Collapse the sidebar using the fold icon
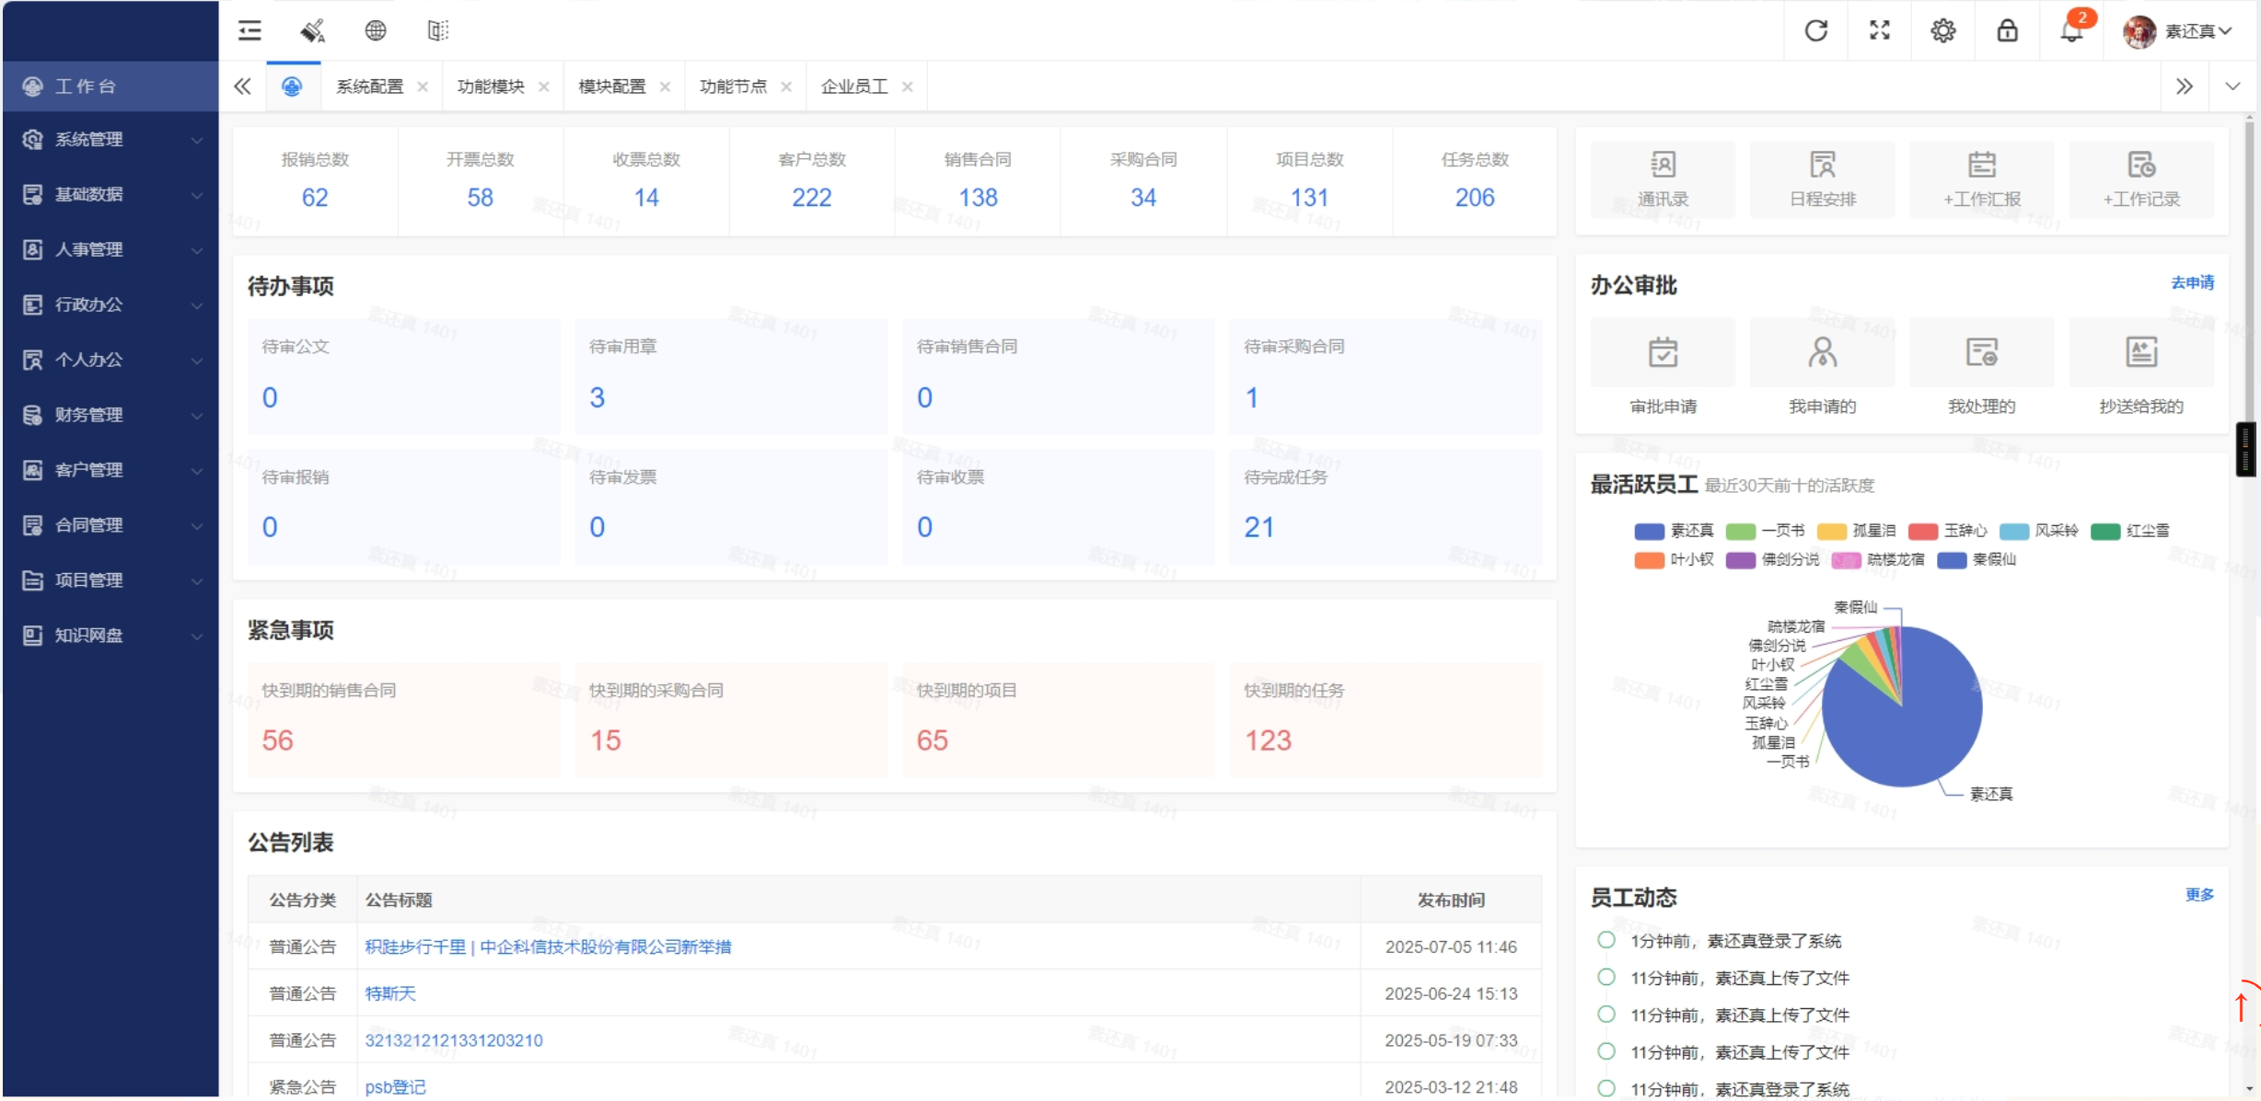The image size is (2261, 1101). 249,30
